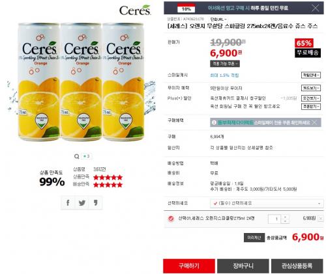Toggle red check on selected option row
The height and width of the screenshot is (274, 326).
pos(171,219)
